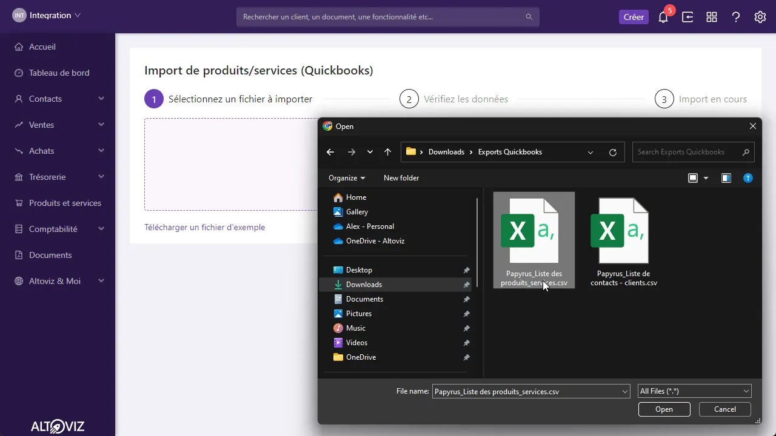Image resolution: width=776 pixels, height=436 pixels.
Task: Click the Créer button
Action: [634, 17]
